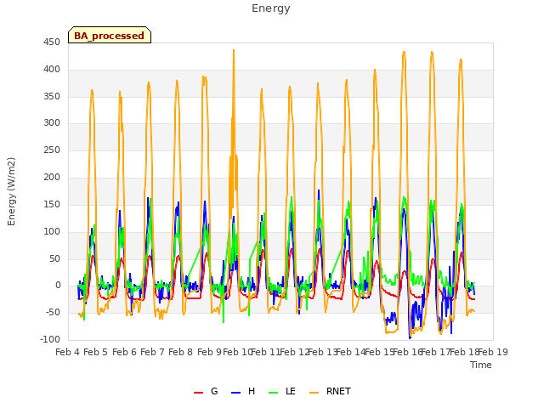Viewport: 544px width, 408px height.
Task: Click the 250 y-axis tick label
Action: (x=52, y=150)
